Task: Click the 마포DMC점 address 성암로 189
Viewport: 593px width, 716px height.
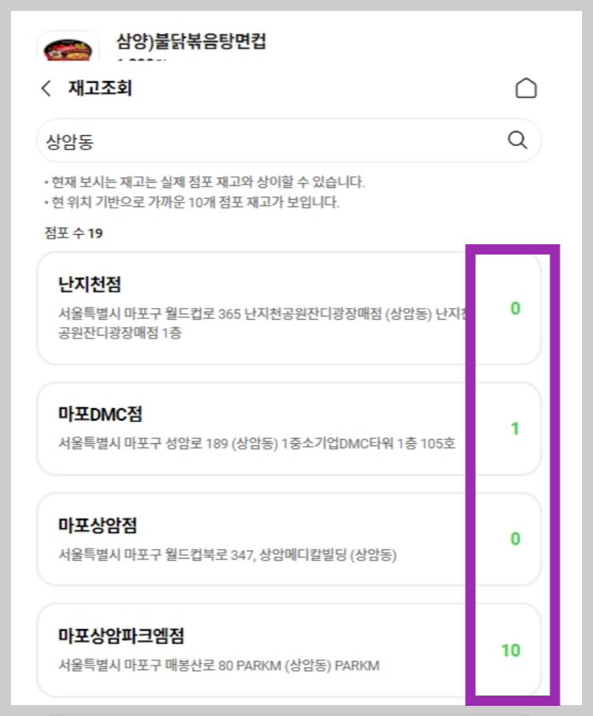Action: coord(256,443)
